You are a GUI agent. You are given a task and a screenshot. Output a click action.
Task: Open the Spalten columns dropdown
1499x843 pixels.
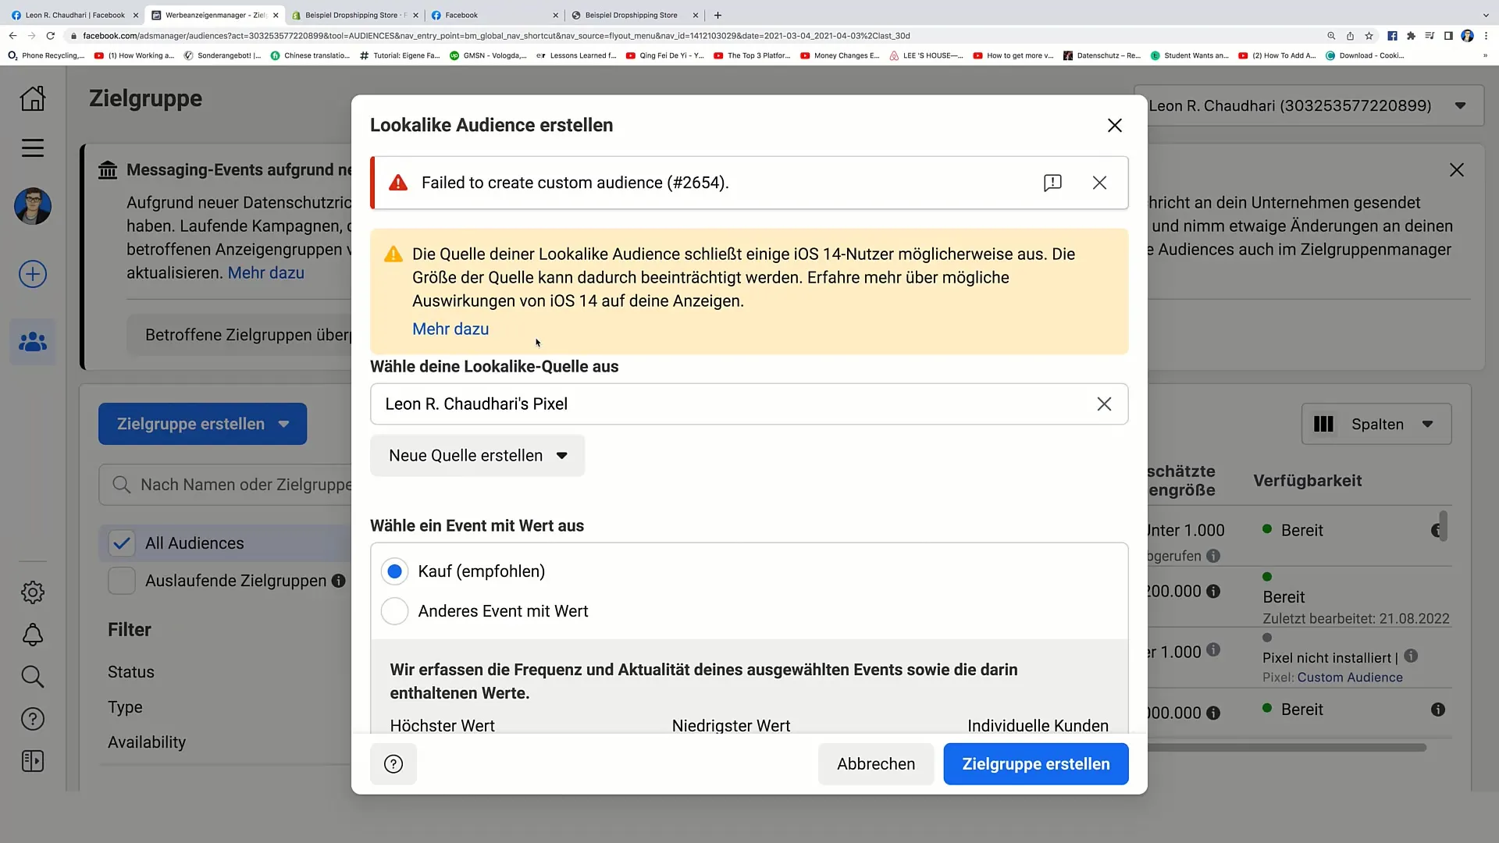click(x=1376, y=424)
